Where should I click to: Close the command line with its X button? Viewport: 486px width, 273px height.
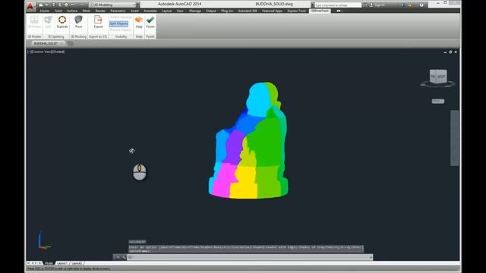[118, 257]
